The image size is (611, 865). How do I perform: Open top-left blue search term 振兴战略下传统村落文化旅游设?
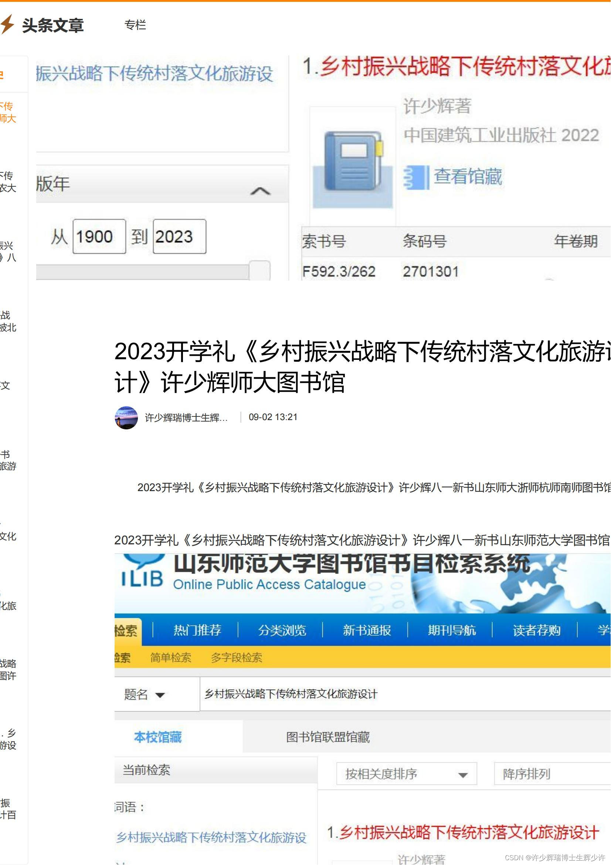pyautogui.click(x=155, y=73)
